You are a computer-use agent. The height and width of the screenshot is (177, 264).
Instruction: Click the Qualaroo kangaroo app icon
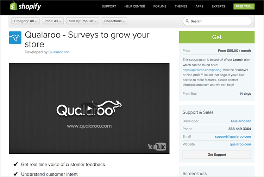tap(15, 37)
